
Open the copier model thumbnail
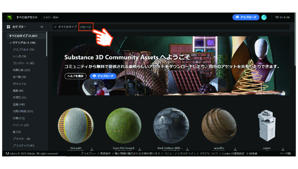click(267, 126)
